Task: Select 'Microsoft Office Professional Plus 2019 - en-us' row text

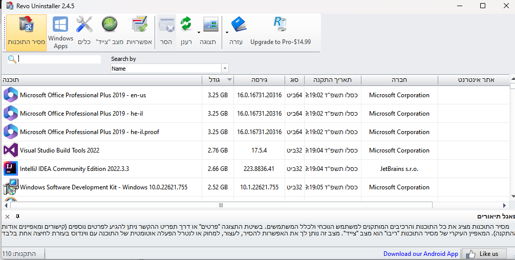Action: (x=83, y=95)
